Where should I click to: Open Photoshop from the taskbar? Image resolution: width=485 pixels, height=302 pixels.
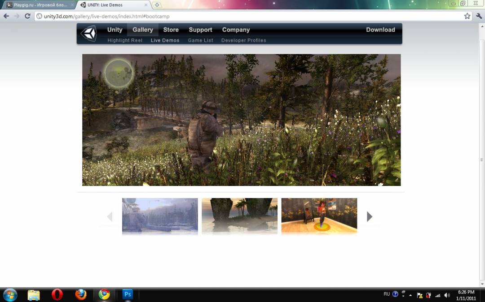coord(128,294)
